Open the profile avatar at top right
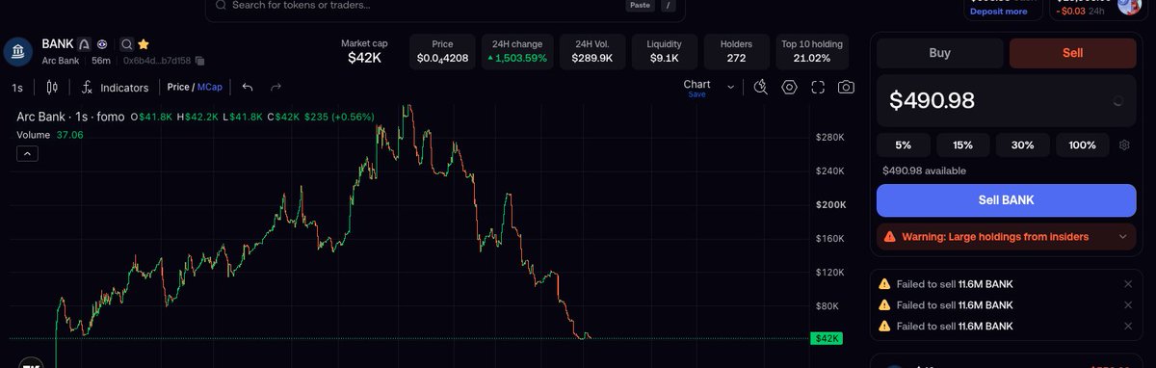 click(x=1129, y=5)
